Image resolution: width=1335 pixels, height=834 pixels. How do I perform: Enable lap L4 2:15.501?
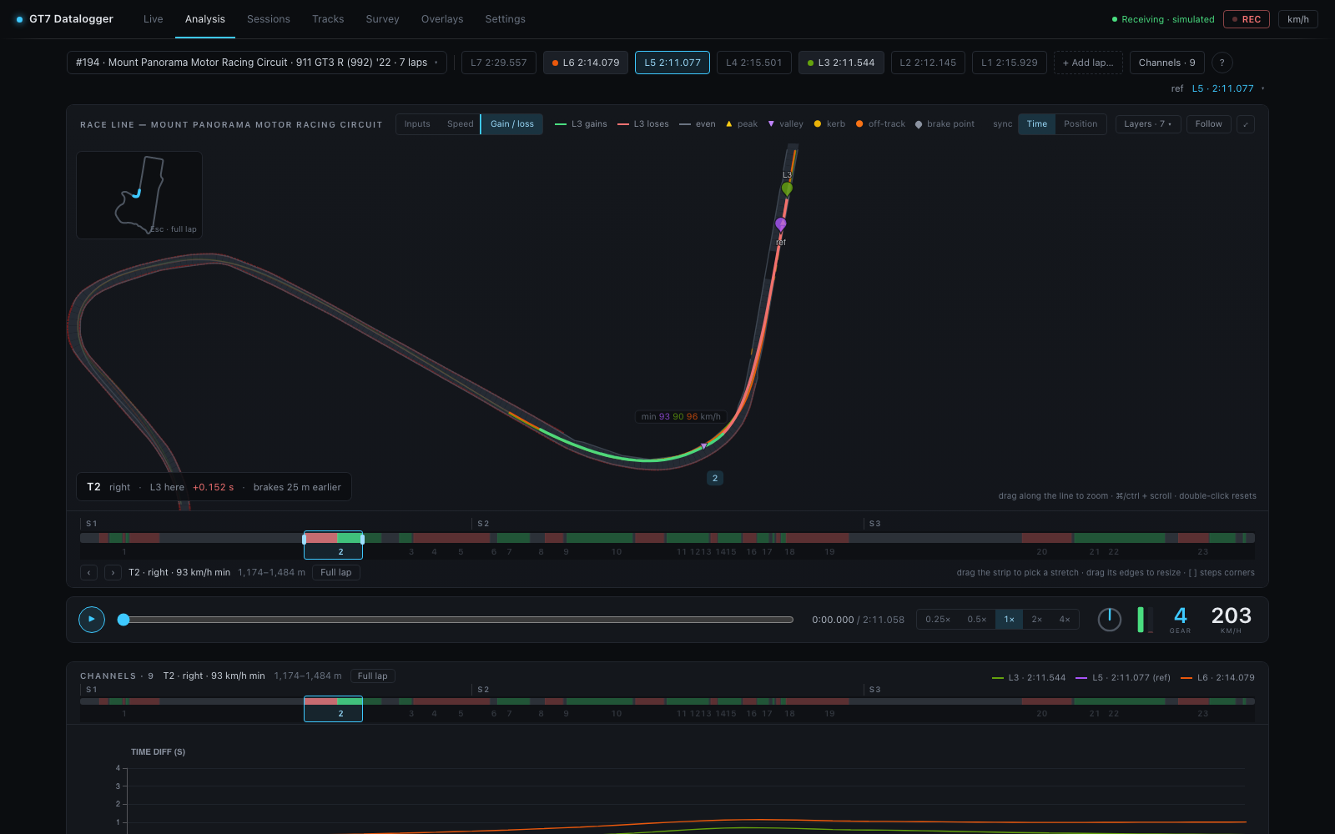[754, 63]
